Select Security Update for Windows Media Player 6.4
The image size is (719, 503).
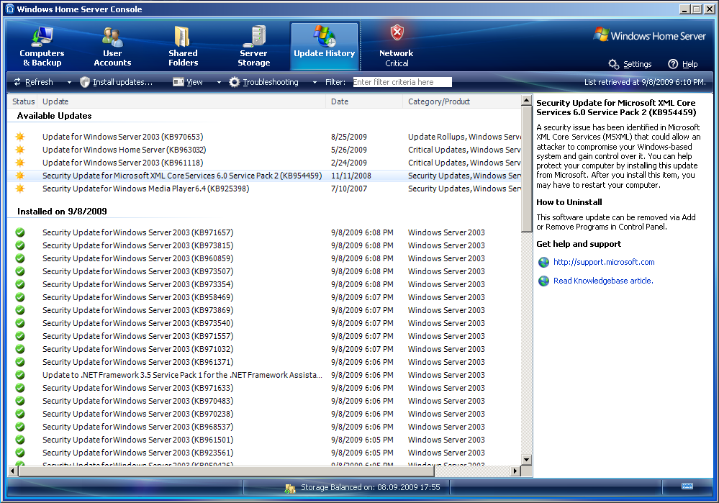point(265,189)
